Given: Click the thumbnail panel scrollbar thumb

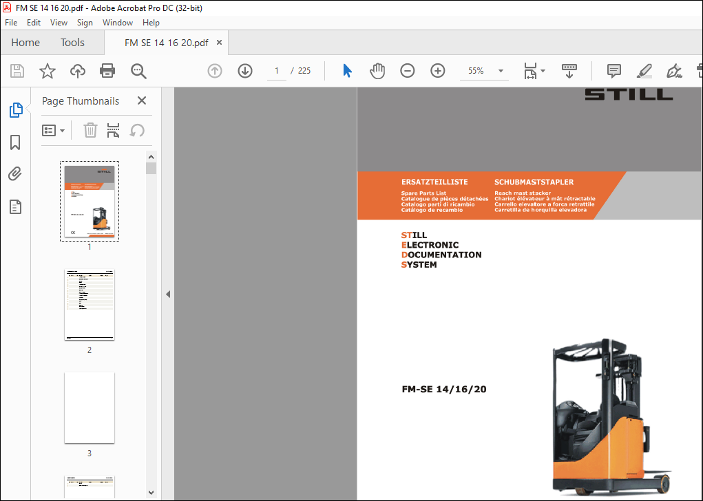Looking at the screenshot, I should coord(151,169).
